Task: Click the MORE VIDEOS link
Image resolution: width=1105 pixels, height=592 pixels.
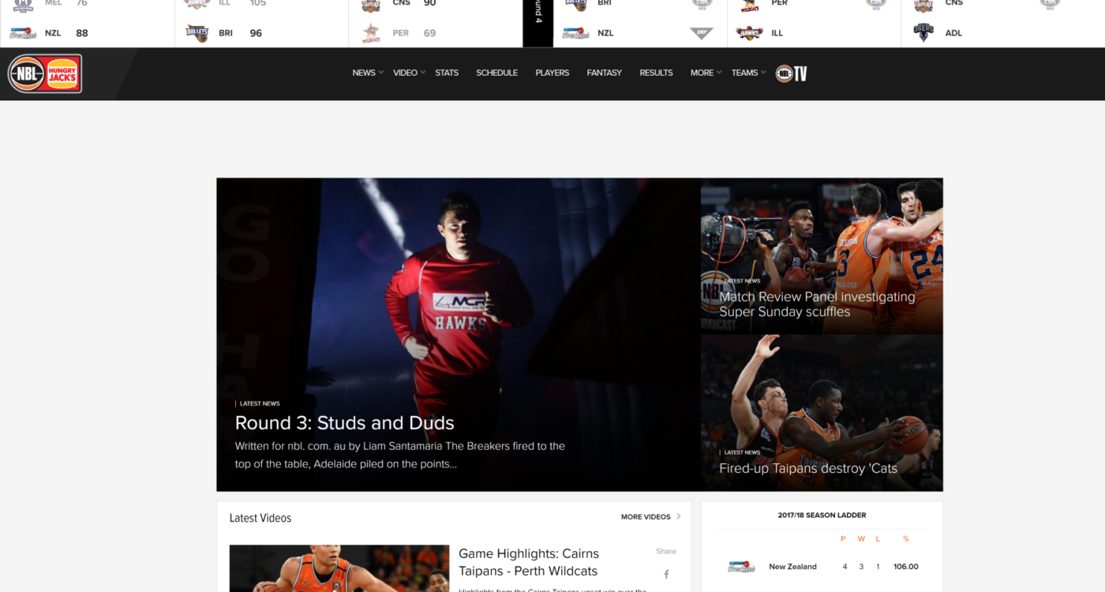Action: click(646, 517)
